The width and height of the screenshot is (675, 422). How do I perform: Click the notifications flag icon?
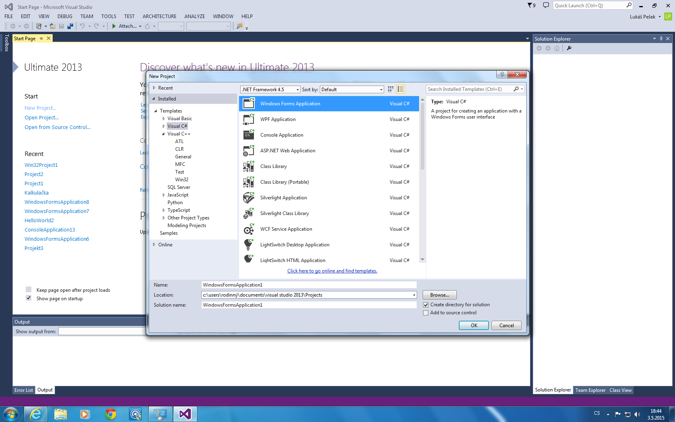pos(532,5)
